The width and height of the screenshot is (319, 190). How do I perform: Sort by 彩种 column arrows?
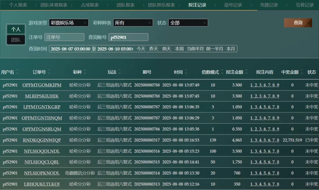pos(85,72)
